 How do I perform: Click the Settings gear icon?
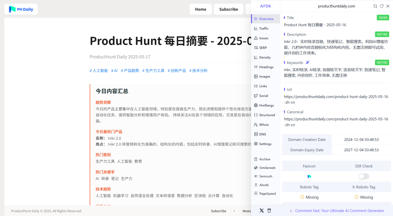pyautogui.click(x=256, y=144)
